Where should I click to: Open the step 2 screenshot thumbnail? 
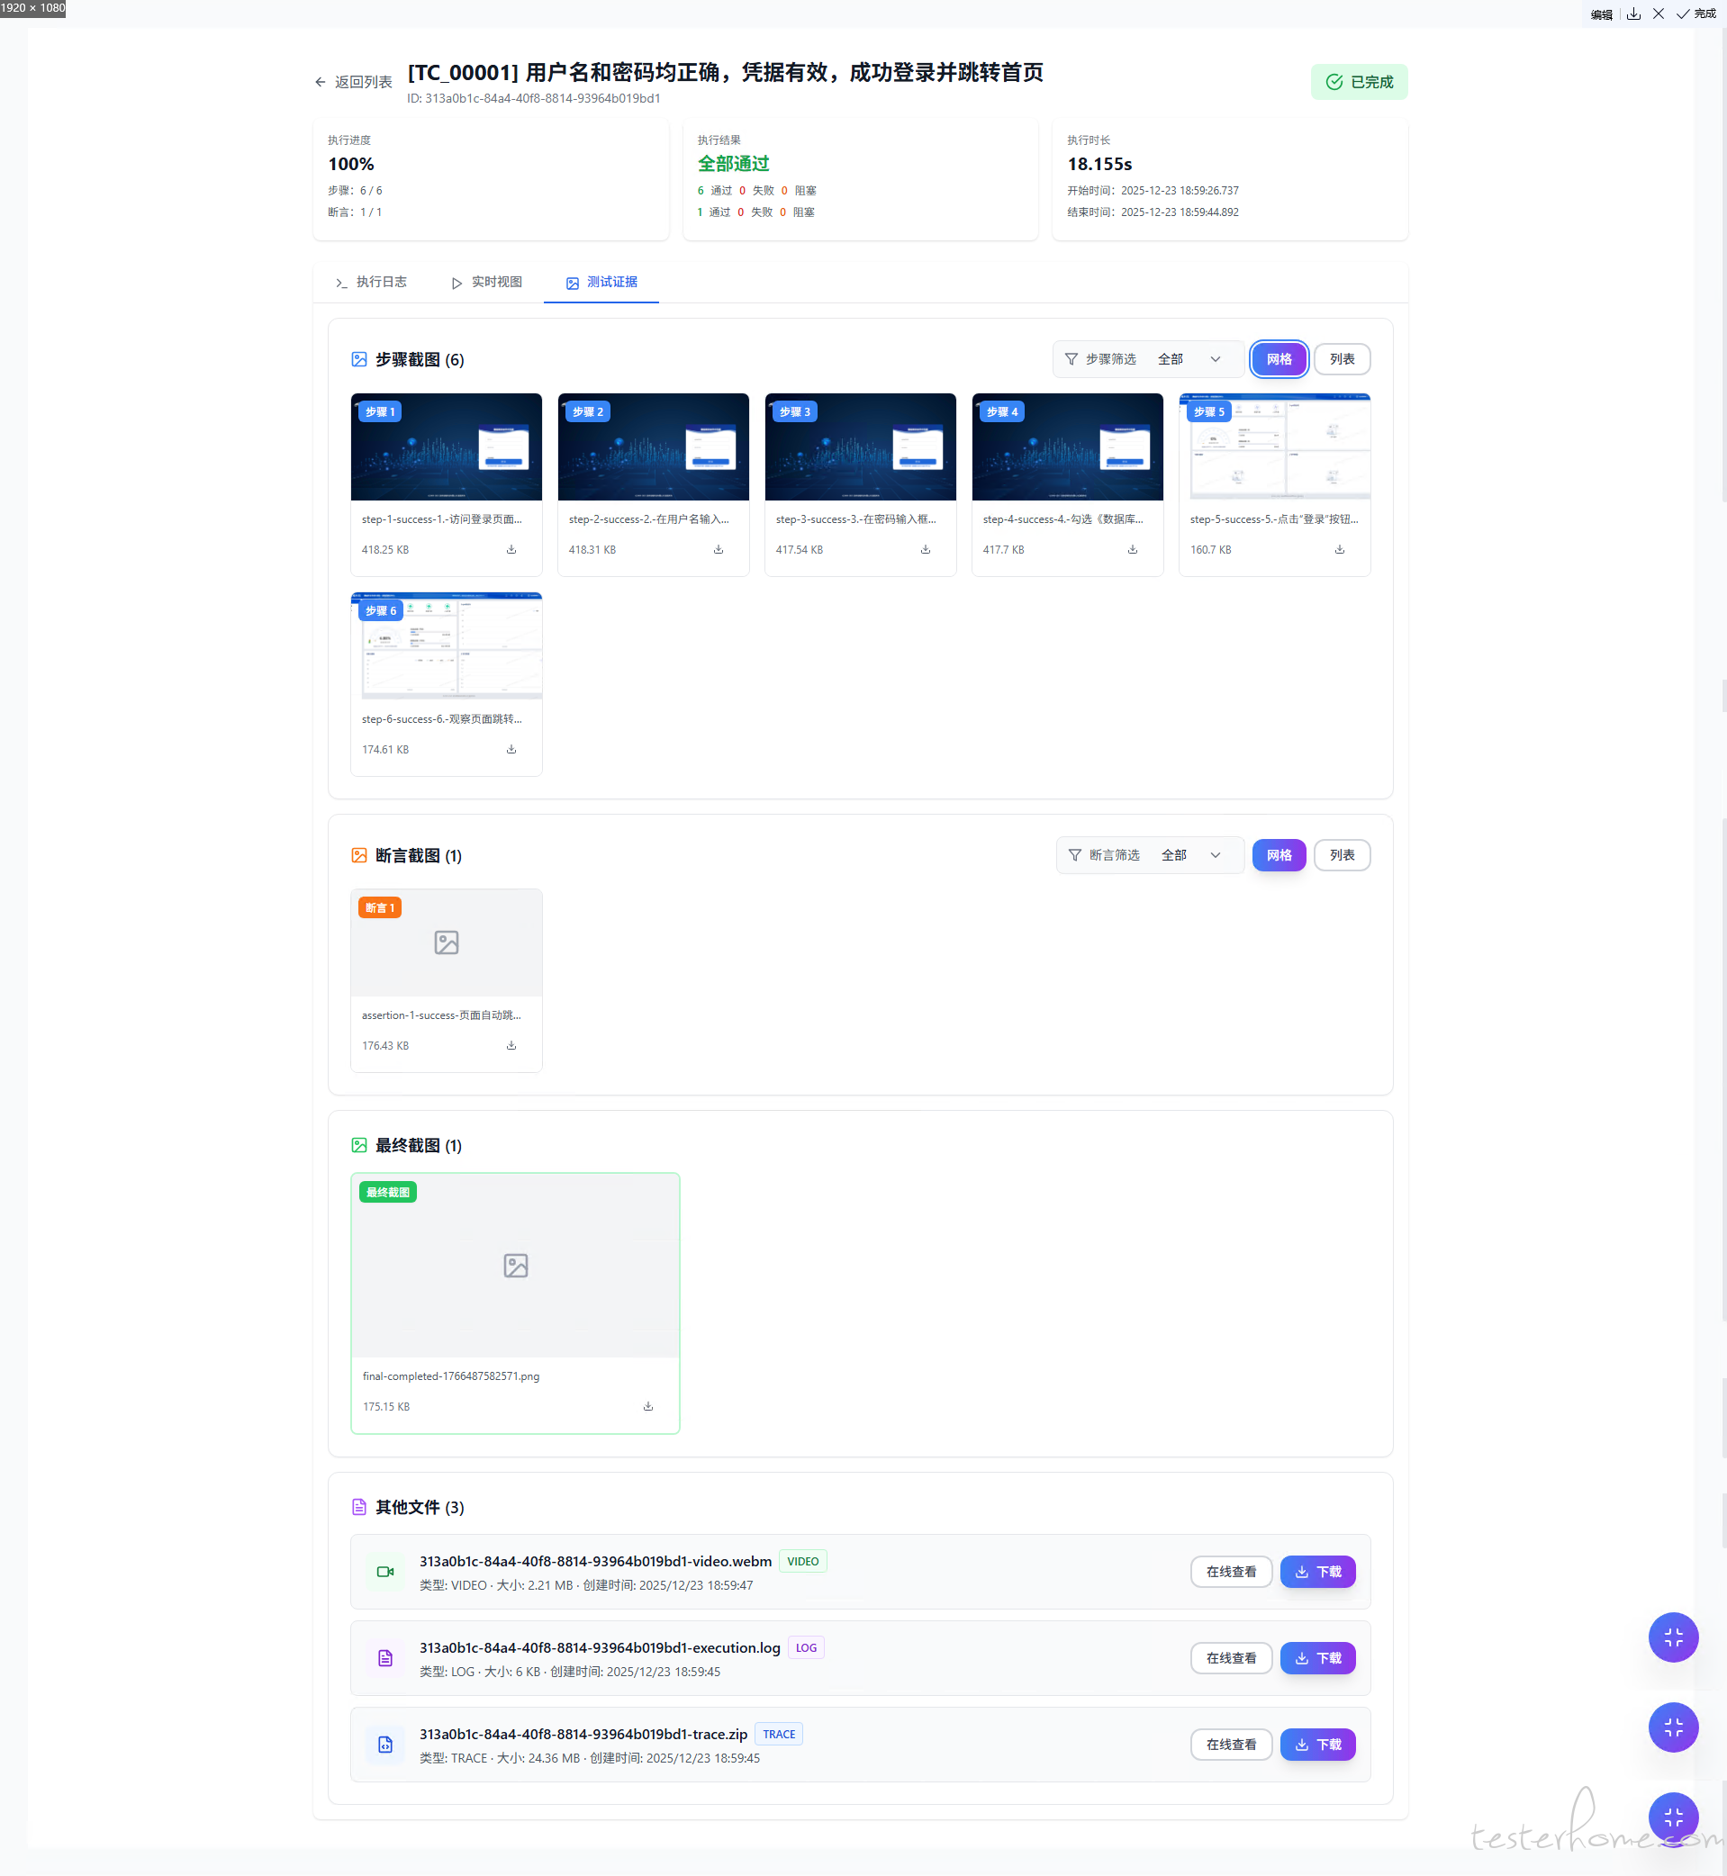coord(652,447)
